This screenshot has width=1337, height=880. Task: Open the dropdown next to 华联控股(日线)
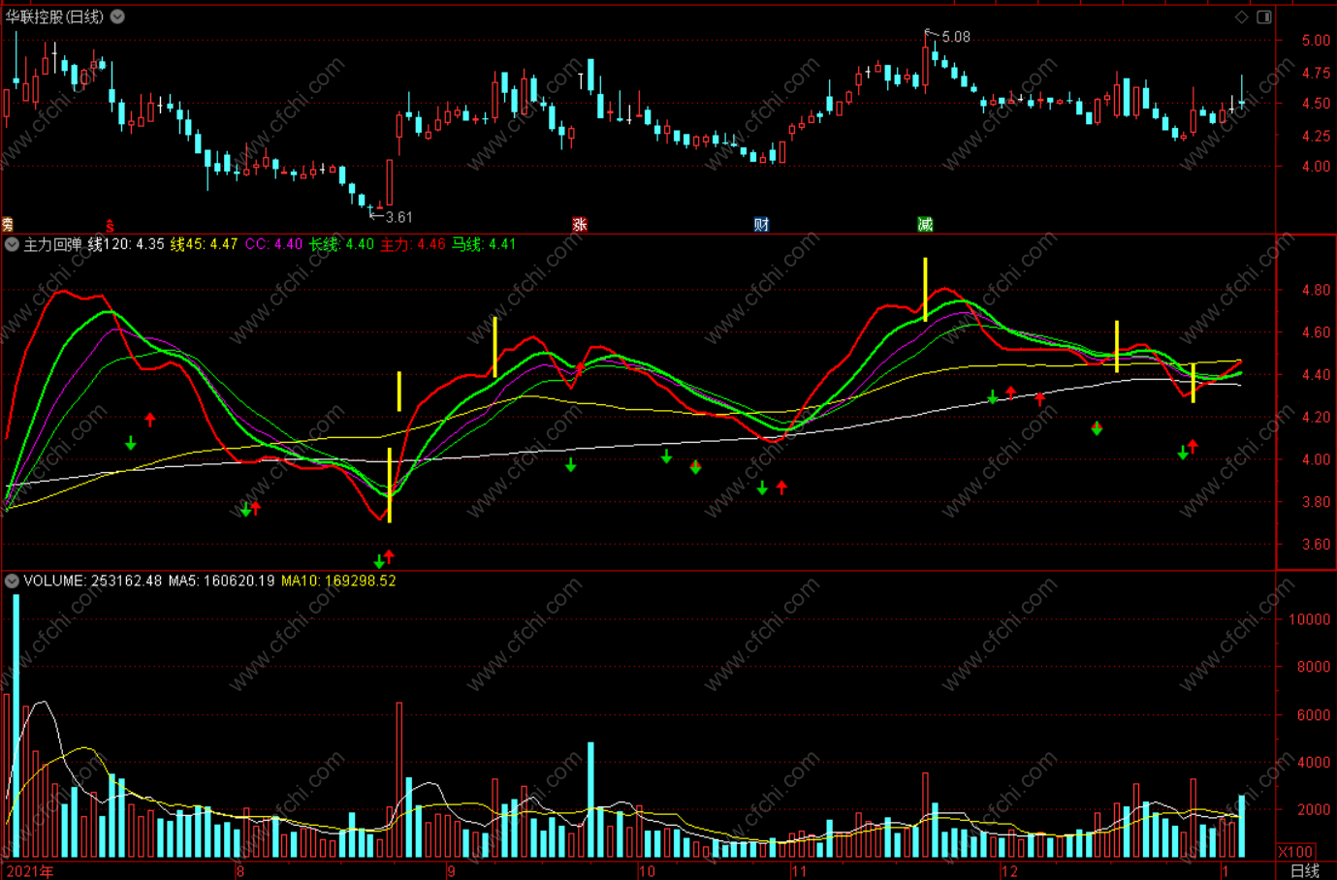click(x=117, y=16)
